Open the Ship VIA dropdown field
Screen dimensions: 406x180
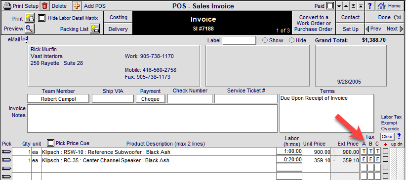113,99
